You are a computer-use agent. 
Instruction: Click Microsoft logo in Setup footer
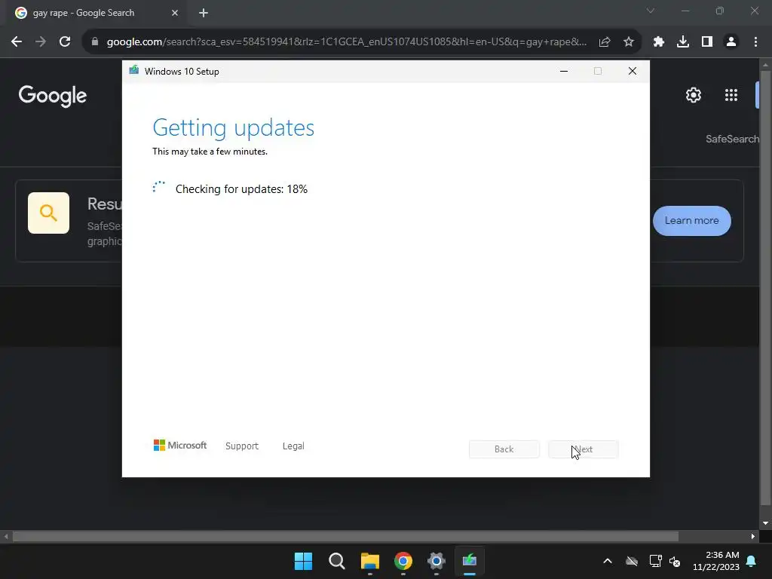pos(180,445)
